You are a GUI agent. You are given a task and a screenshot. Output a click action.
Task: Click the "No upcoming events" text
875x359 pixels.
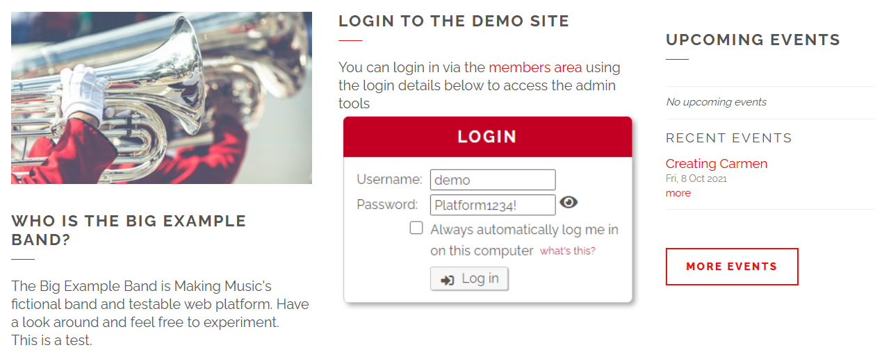tap(716, 102)
